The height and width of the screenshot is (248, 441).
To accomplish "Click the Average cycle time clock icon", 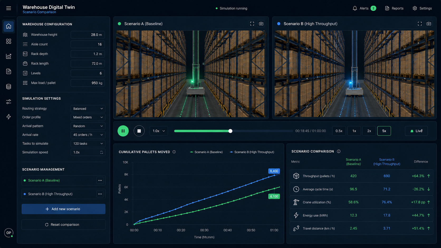I will 296,189.
